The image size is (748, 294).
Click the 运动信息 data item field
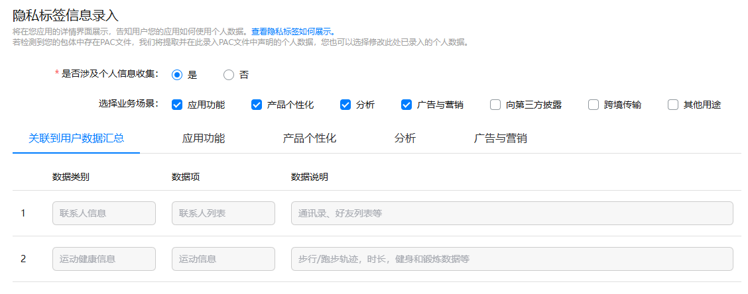click(223, 259)
